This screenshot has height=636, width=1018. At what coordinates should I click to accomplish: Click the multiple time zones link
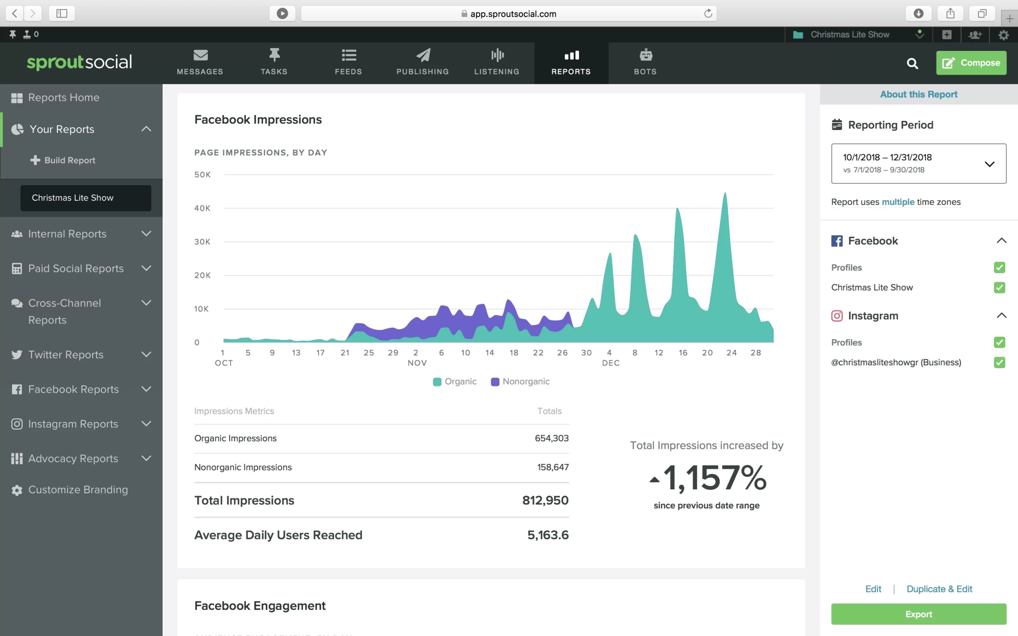[x=898, y=202]
